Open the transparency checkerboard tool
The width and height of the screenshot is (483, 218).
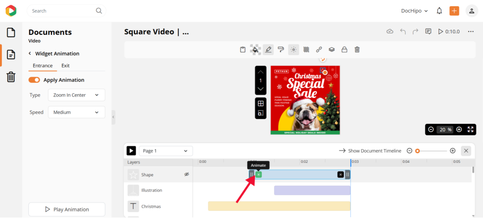click(306, 49)
